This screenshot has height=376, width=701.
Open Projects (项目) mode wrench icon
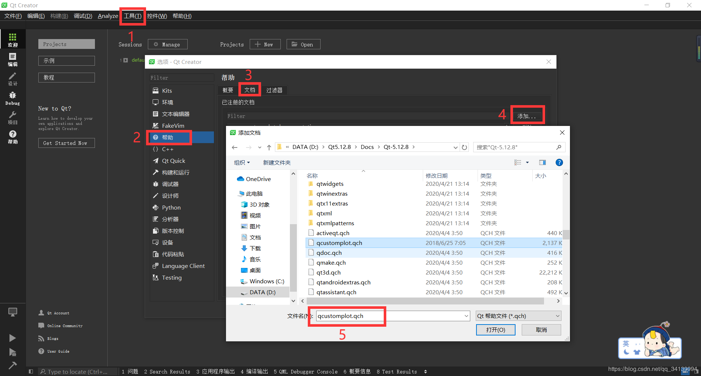tap(13, 118)
